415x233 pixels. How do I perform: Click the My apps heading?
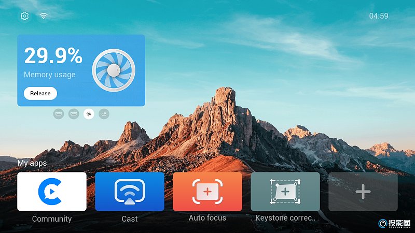point(32,163)
